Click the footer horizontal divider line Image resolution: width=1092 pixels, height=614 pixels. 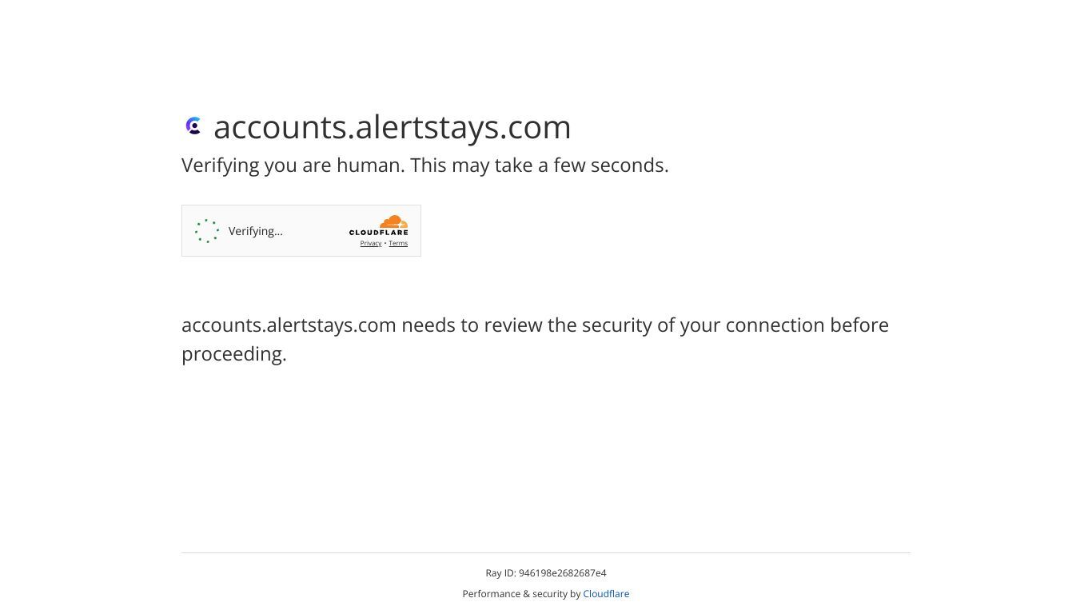tap(546, 552)
